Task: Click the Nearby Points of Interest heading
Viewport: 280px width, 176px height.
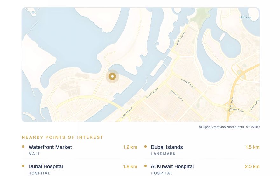Action: pos(62,137)
